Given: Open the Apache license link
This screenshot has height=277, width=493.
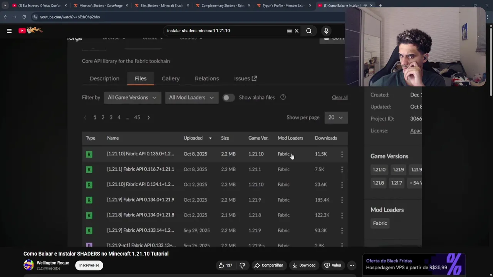Looking at the screenshot, I should (x=416, y=131).
